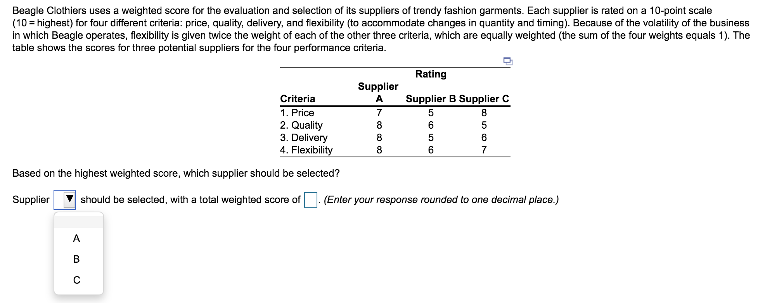Click the Supplier C column header
Screen dimensions: 765x303
pyautogui.click(x=484, y=99)
